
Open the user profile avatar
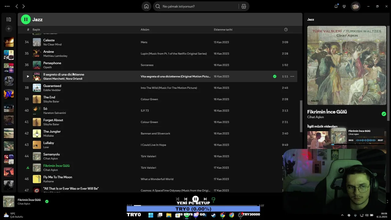(x=356, y=6)
